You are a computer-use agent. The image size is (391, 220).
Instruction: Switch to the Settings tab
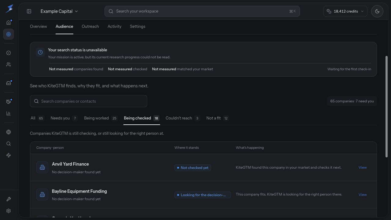[137, 27]
